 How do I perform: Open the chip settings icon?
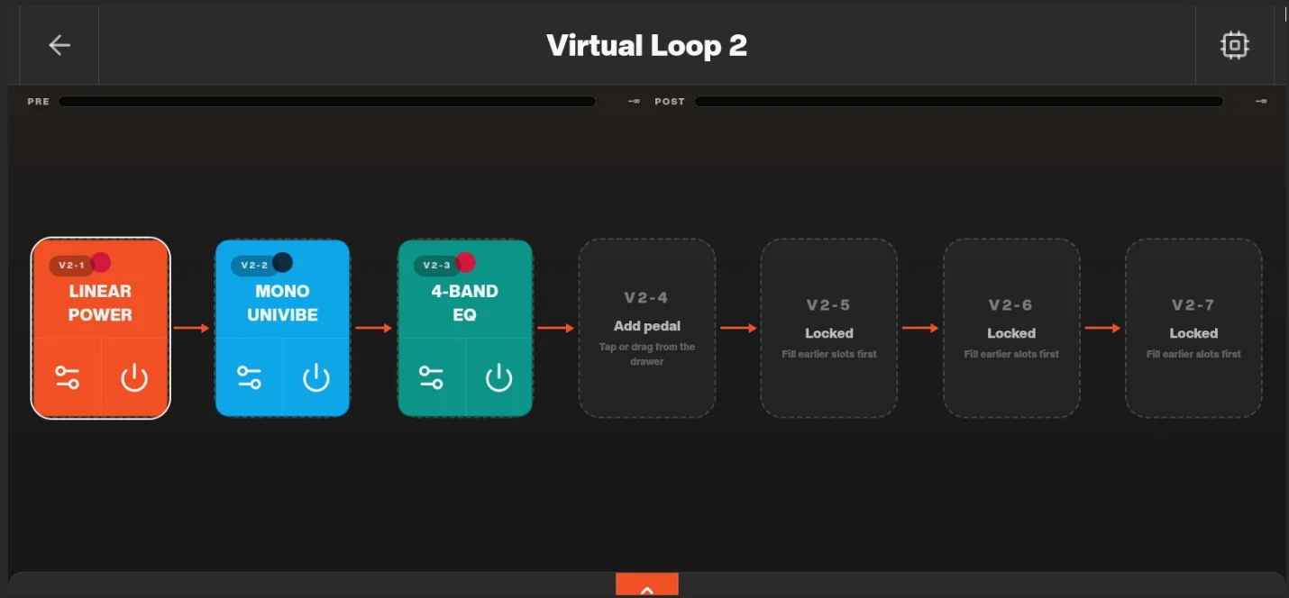1234,45
